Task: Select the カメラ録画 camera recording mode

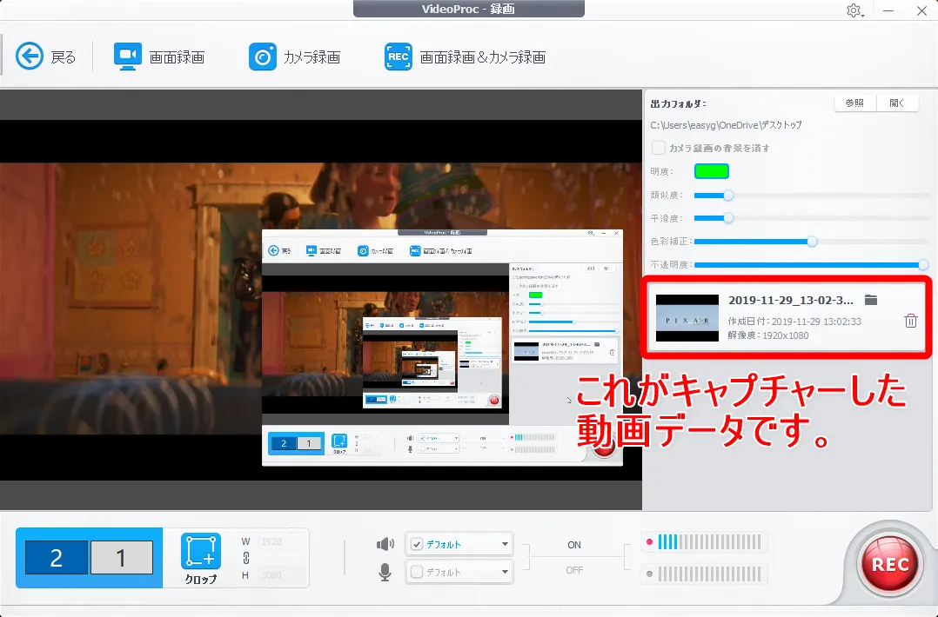Action: (294, 56)
